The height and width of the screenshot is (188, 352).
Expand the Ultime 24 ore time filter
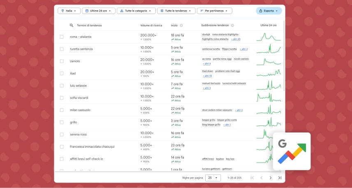98,11
